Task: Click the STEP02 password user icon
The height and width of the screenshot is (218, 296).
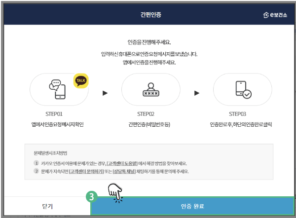Action: [151, 89]
